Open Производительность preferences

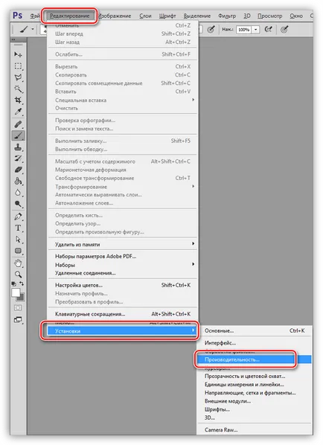255,359
